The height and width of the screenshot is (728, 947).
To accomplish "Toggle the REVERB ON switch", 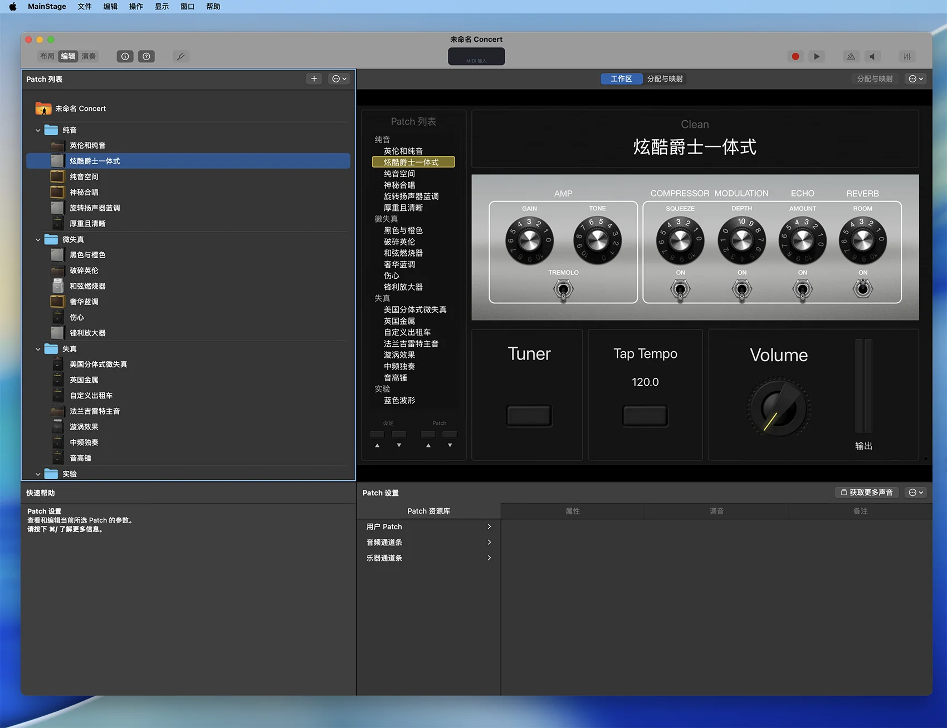I will (862, 289).
